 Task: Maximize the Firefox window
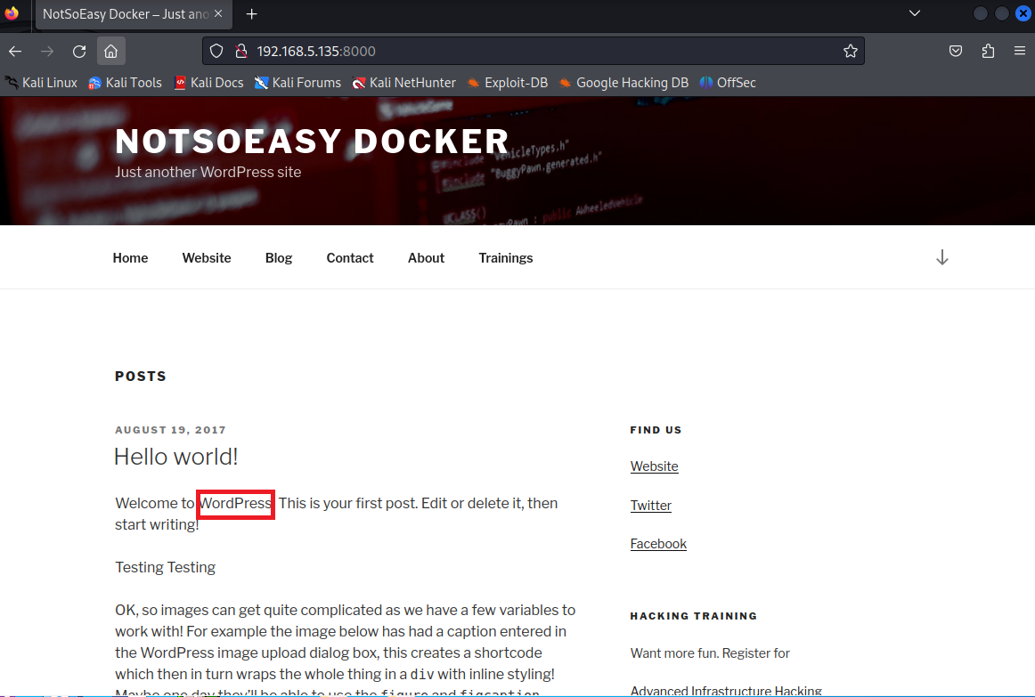[1001, 14]
